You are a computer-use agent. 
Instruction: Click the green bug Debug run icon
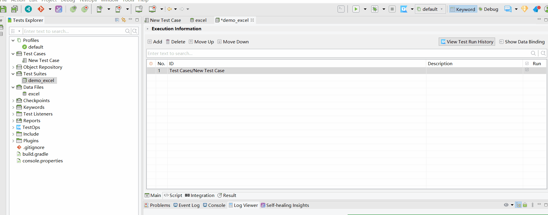374,9
